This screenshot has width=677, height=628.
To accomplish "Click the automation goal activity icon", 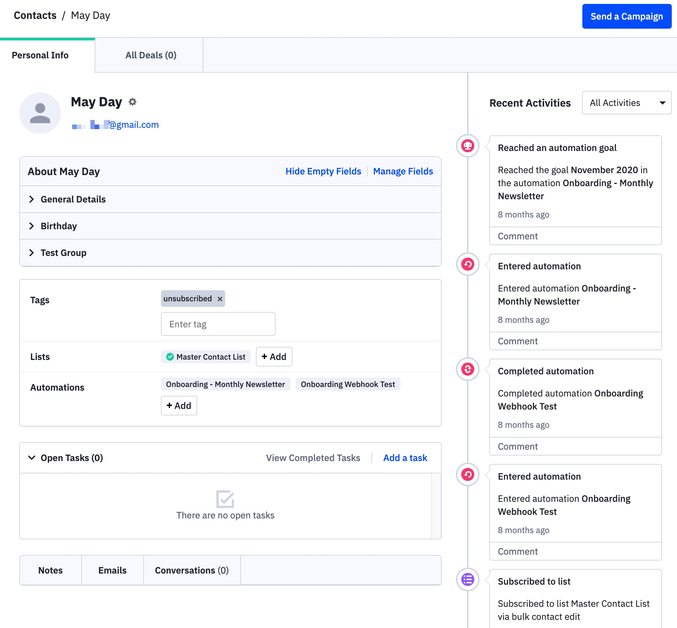I will [x=467, y=146].
